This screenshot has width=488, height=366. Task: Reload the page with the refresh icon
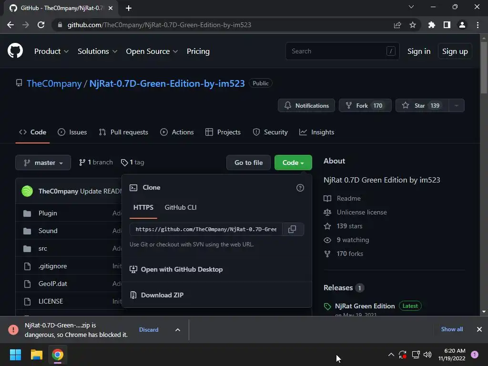(41, 25)
